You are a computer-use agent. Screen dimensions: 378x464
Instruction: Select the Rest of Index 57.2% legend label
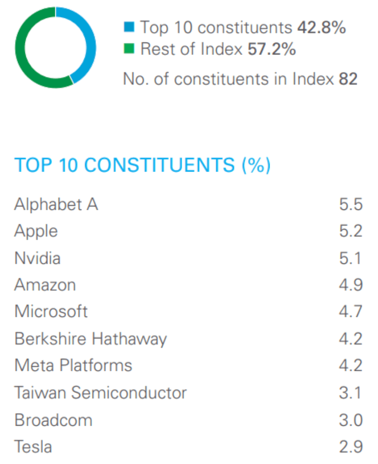(218, 48)
